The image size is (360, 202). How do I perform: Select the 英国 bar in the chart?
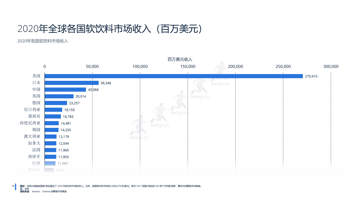tap(59, 96)
